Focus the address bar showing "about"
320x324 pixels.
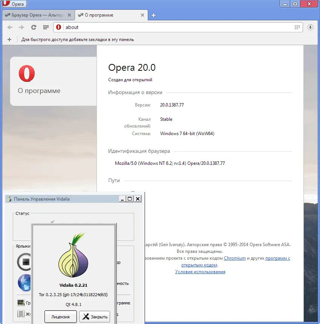pyautogui.click(x=178, y=27)
